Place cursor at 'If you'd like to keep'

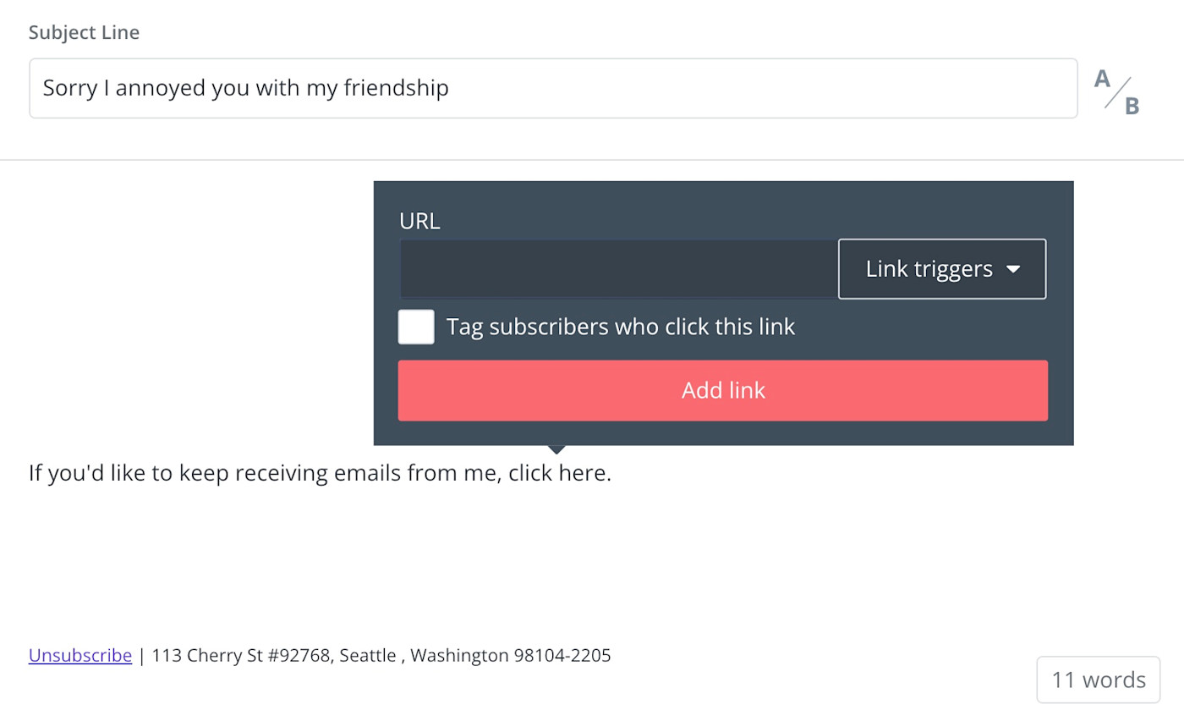(129, 472)
